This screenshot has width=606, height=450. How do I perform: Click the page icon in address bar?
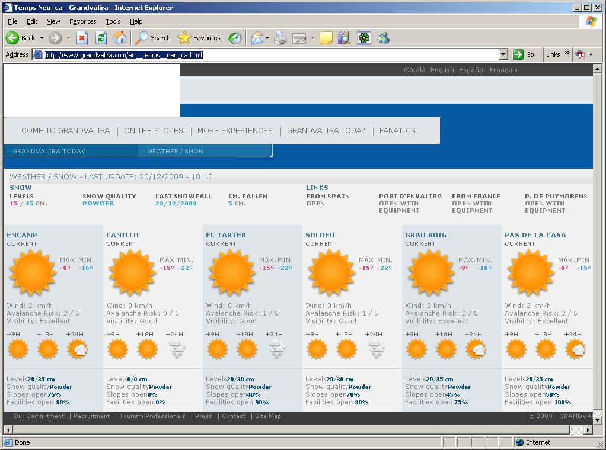pos(37,54)
